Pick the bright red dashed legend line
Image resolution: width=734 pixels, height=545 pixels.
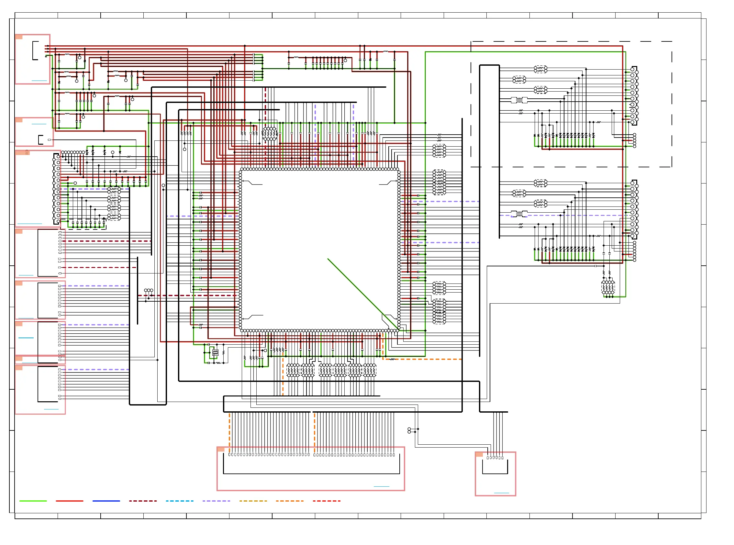tap(327, 501)
